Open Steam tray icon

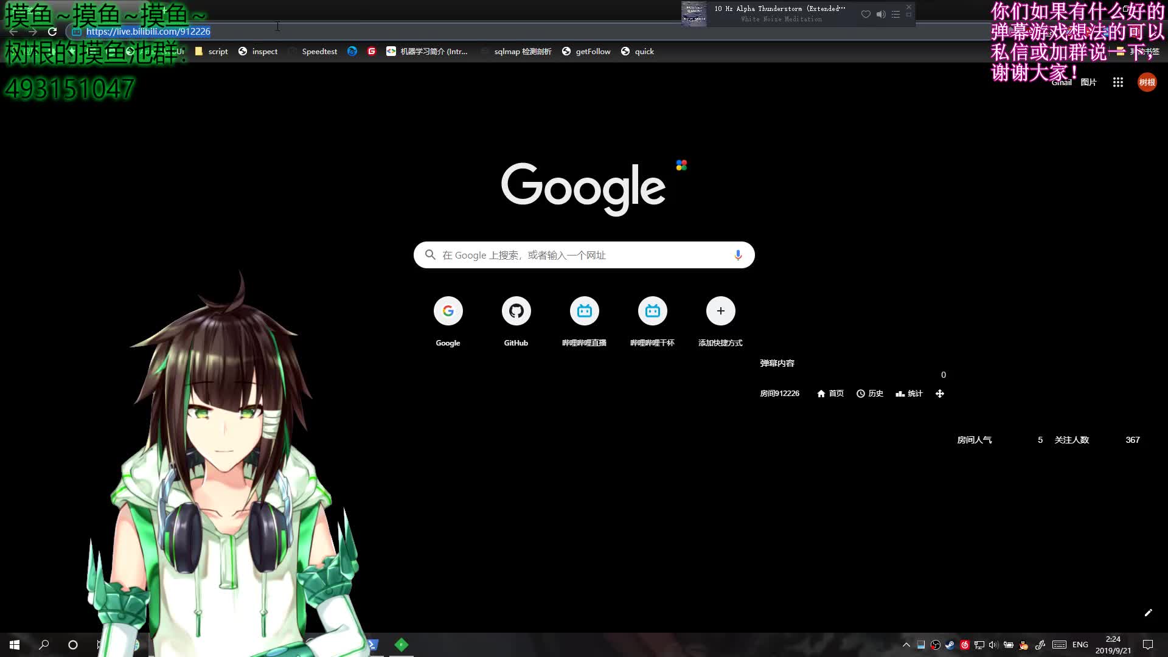pyautogui.click(x=950, y=645)
